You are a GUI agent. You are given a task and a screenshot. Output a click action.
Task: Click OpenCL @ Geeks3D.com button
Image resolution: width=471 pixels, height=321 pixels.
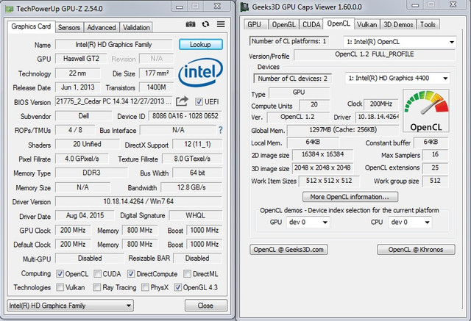[x=288, y=250]
